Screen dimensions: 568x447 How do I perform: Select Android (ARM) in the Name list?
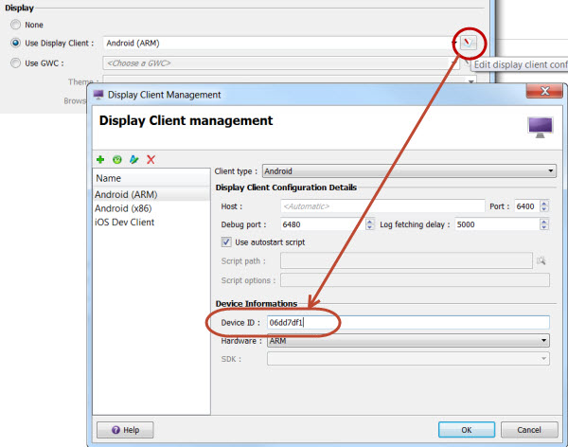[151, 195]
